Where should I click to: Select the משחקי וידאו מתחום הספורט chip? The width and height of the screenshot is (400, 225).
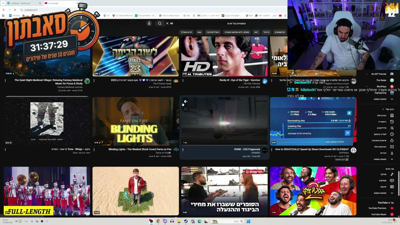pyautogui.click(x=237, y=32)
